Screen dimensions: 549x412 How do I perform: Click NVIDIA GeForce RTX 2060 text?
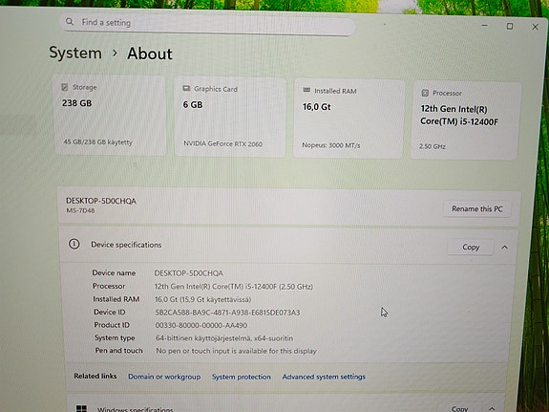pyautogui.click(x=223, y=143)
